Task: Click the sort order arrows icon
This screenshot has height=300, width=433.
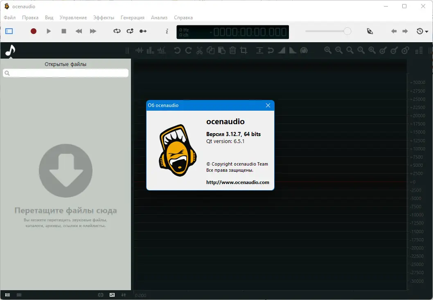Action: pyautogui.click(x=124, y=295)
